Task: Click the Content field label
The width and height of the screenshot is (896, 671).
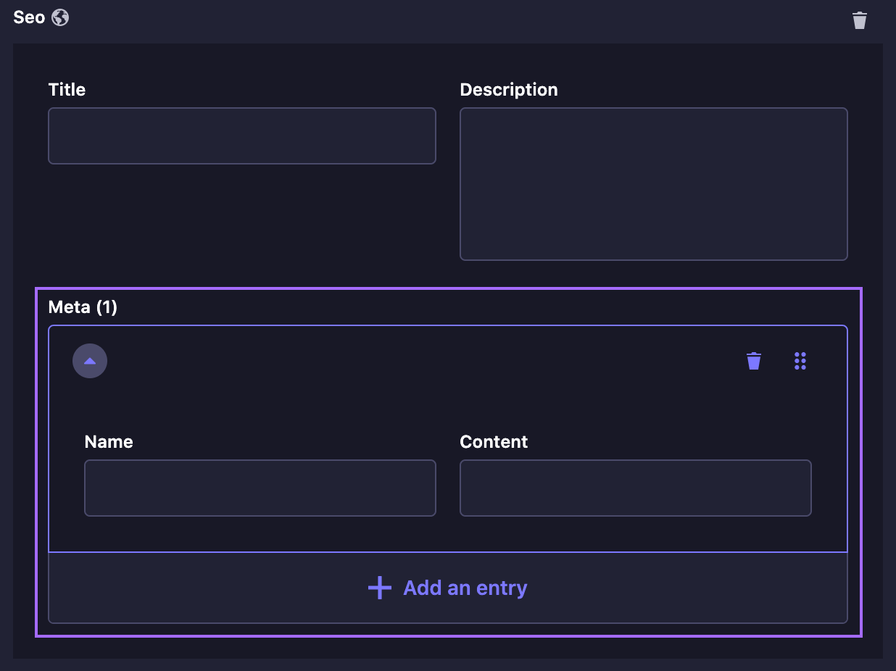Action: tap(494, 442)
